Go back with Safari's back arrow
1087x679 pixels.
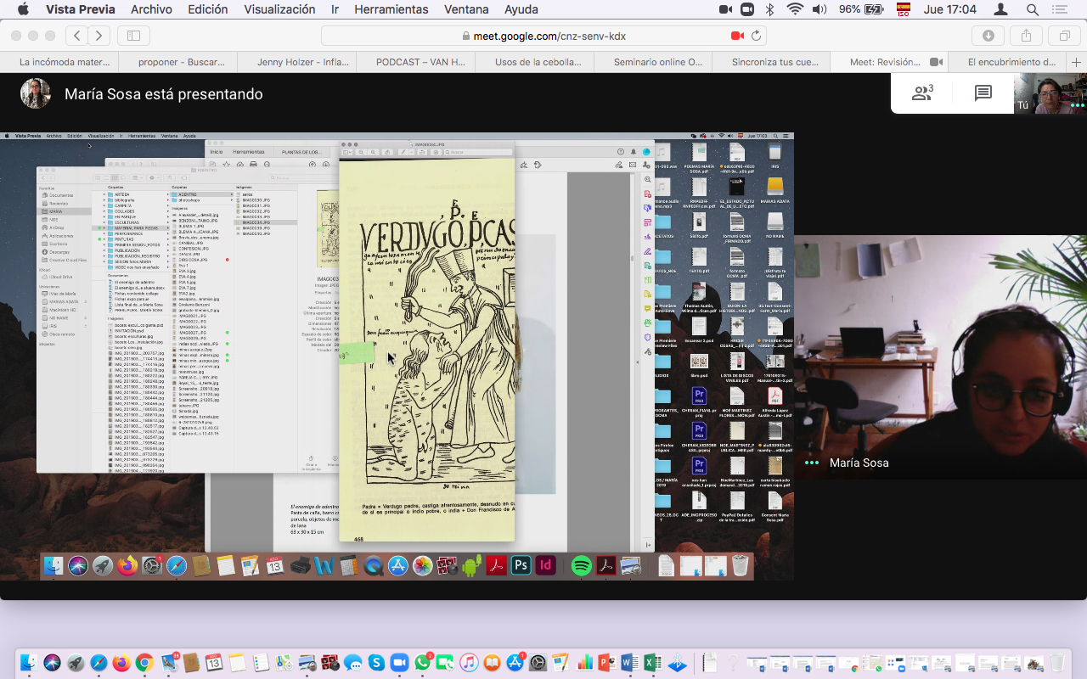(77, 36)
